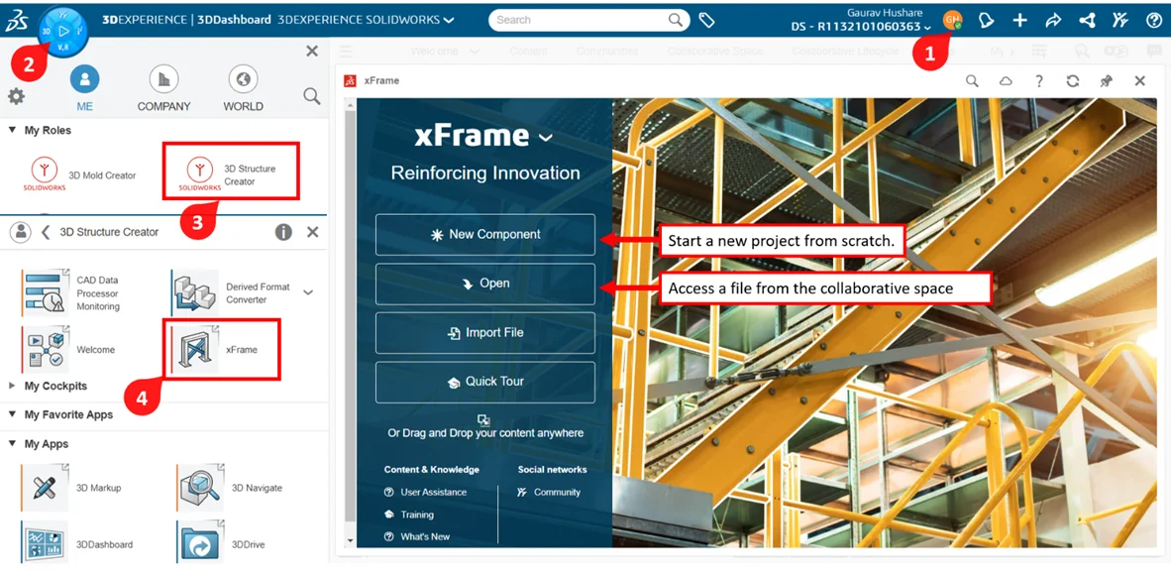The height and width of the screenshot is (576, 1171).
Task: Open the 3D Markup app
Action: coord(71,488)
